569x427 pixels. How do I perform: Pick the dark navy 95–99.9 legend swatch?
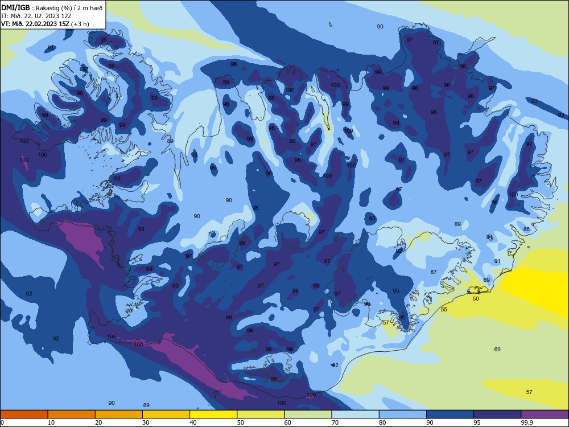[497, 414]
